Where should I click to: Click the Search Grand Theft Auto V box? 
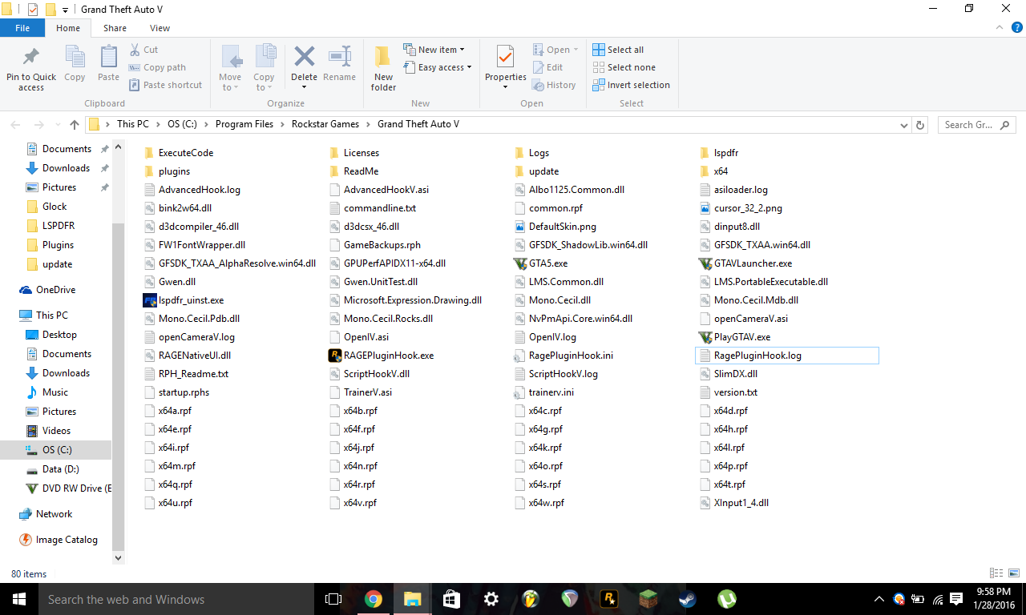point(970,125)
